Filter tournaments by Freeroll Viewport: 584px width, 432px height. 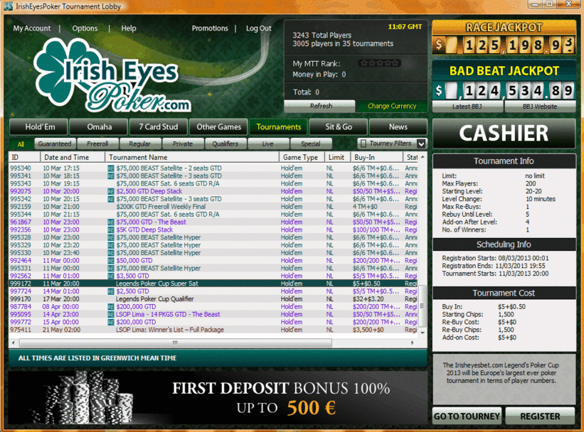tap(97, 144)
